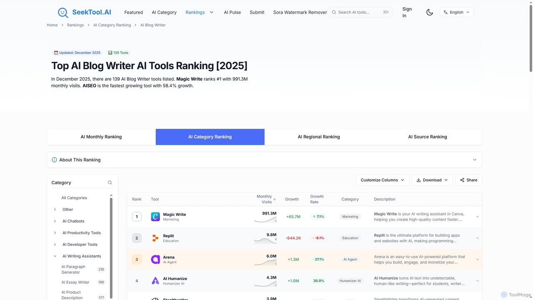Click the category search magnifier icon
The height and width of the screenshot is (300, 533).
110,182
